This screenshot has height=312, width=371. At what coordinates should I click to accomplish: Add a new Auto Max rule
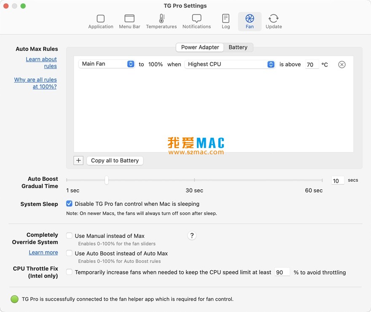pos(78,160)
